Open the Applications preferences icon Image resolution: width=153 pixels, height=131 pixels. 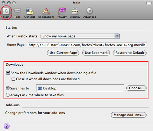[x=46, y=11]
